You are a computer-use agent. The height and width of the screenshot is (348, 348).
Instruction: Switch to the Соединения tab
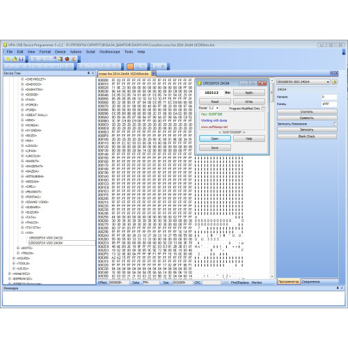[311, 282]
